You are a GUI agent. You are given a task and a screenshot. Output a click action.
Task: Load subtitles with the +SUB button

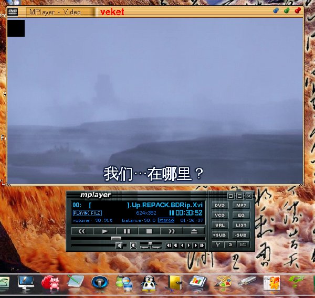[220, 235]
